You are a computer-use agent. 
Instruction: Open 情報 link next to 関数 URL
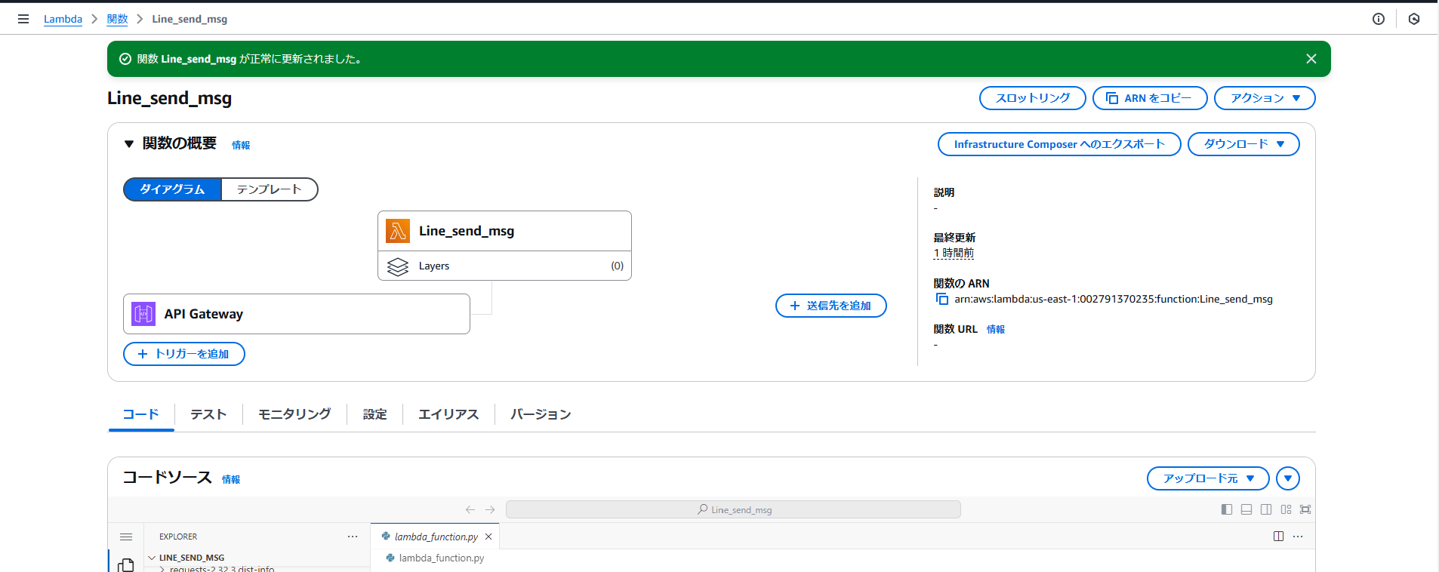pos(996,329)
